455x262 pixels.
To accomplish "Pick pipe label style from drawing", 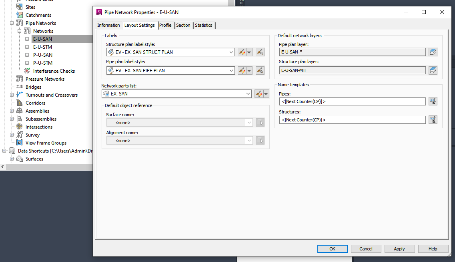I will tap(260, 71).
